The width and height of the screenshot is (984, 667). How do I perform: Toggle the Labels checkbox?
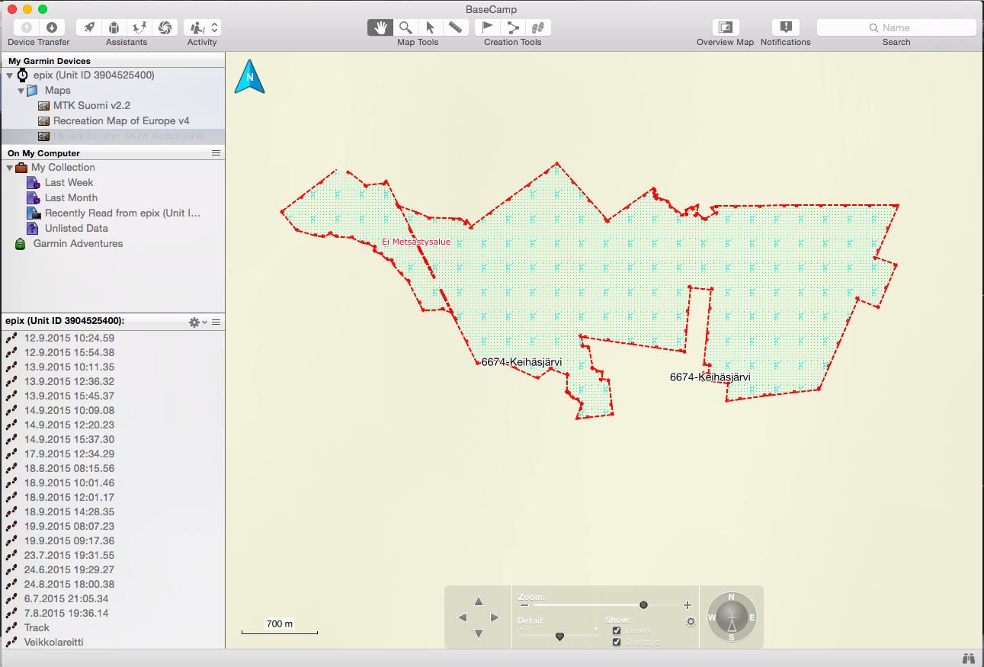click(x=617, y=630)
